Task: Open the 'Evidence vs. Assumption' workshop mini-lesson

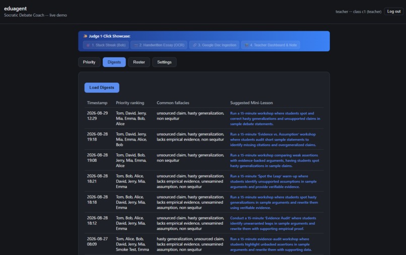Action: click(273, 140)
